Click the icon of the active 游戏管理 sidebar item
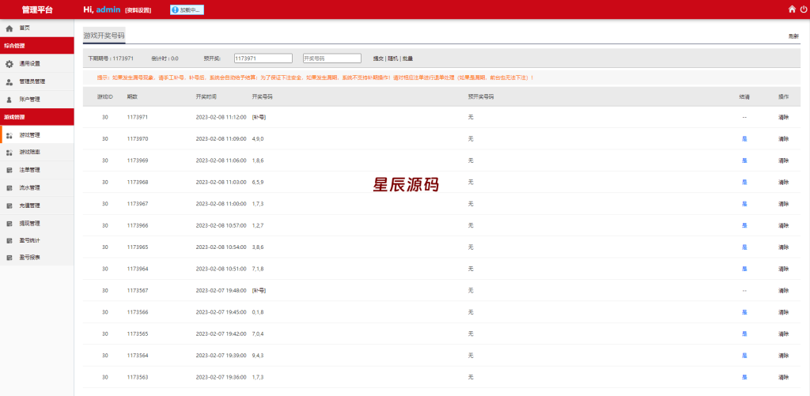Screen dimensions: 810x396 point(9,135)
